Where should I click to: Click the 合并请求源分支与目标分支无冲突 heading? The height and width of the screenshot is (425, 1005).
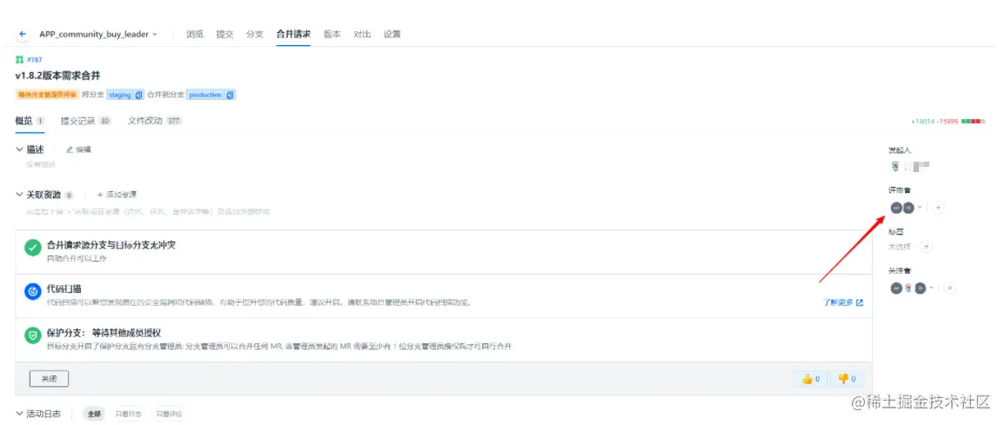click(x=111, y=244)
